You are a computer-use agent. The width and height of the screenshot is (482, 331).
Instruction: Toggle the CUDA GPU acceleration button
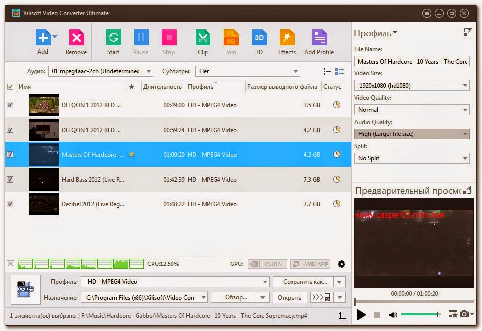[268, 264]
